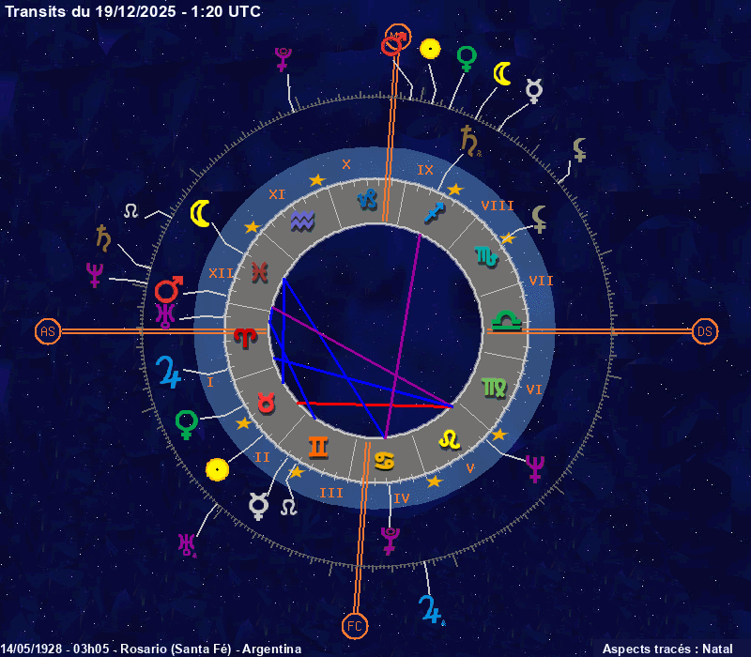Click the green Scorpio zodiac glyph
The width and height of the screenshot is (751, 657).
486,254
